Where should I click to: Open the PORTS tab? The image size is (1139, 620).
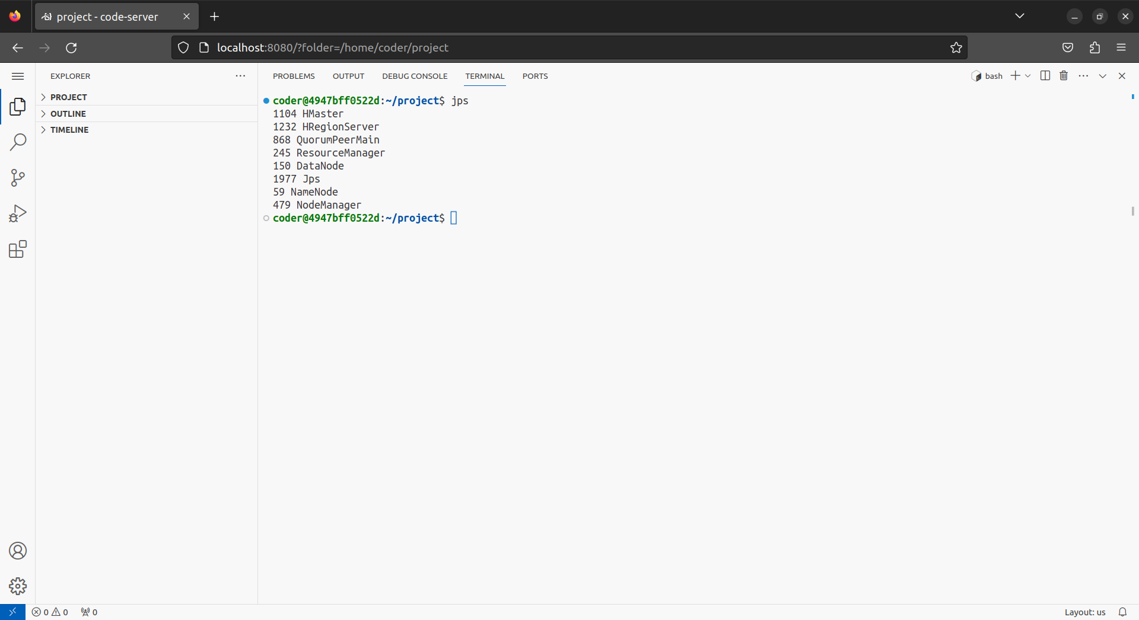(x=535, y=76)
